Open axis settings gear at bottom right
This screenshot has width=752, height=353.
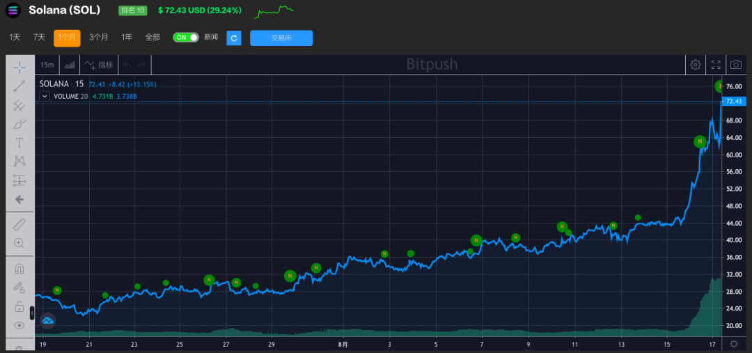click(x=734, y=343)
